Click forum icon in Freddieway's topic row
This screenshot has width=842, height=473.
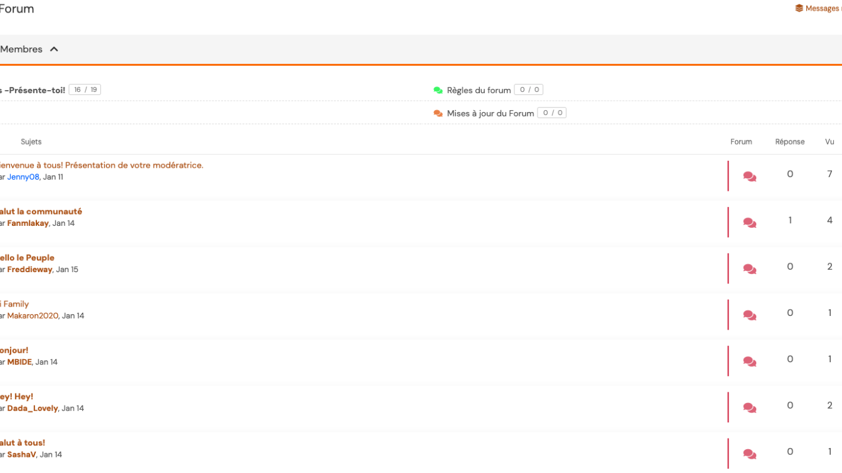pos(749,269)
